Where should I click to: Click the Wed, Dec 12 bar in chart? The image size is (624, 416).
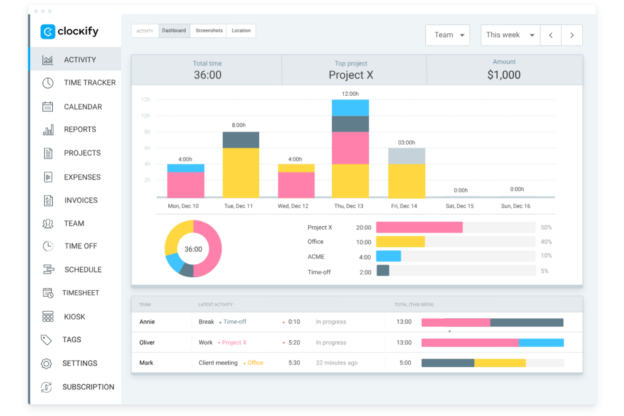296,181
